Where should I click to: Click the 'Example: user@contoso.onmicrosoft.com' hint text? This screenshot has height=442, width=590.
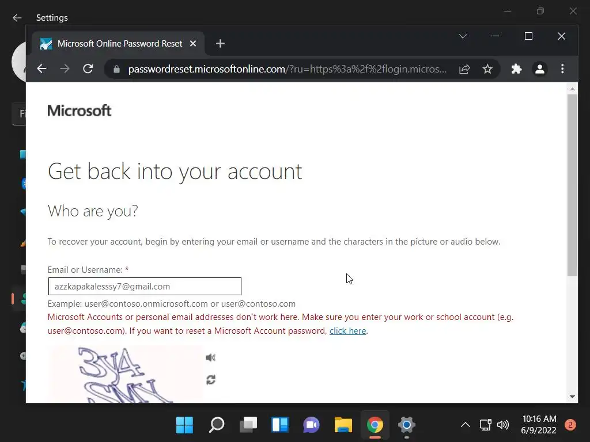tap(172, 304)
